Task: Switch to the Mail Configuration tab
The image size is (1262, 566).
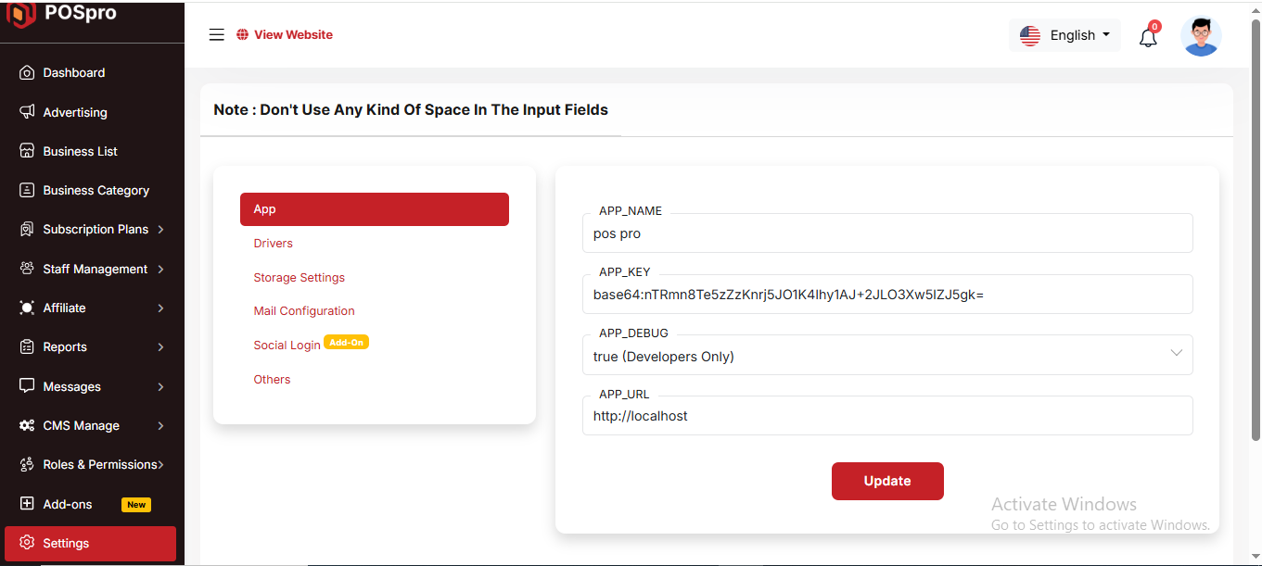Action: pos(304,311)
